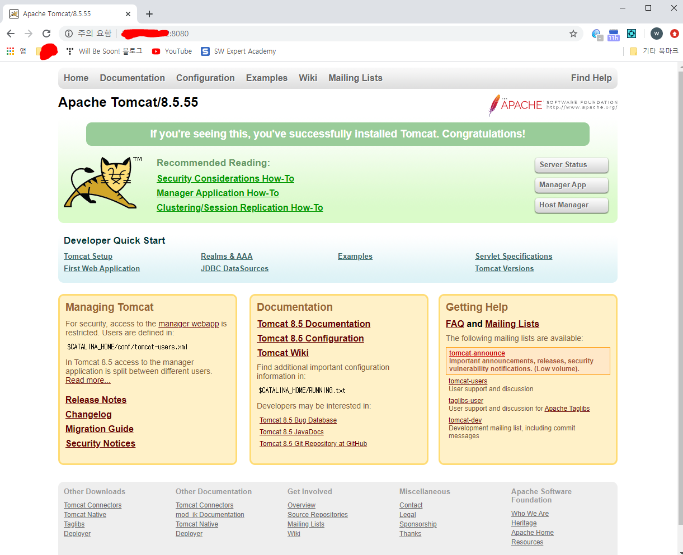Bookmark this page with the star icon
This screenshot has height=555, width=683.
(573, 34)
